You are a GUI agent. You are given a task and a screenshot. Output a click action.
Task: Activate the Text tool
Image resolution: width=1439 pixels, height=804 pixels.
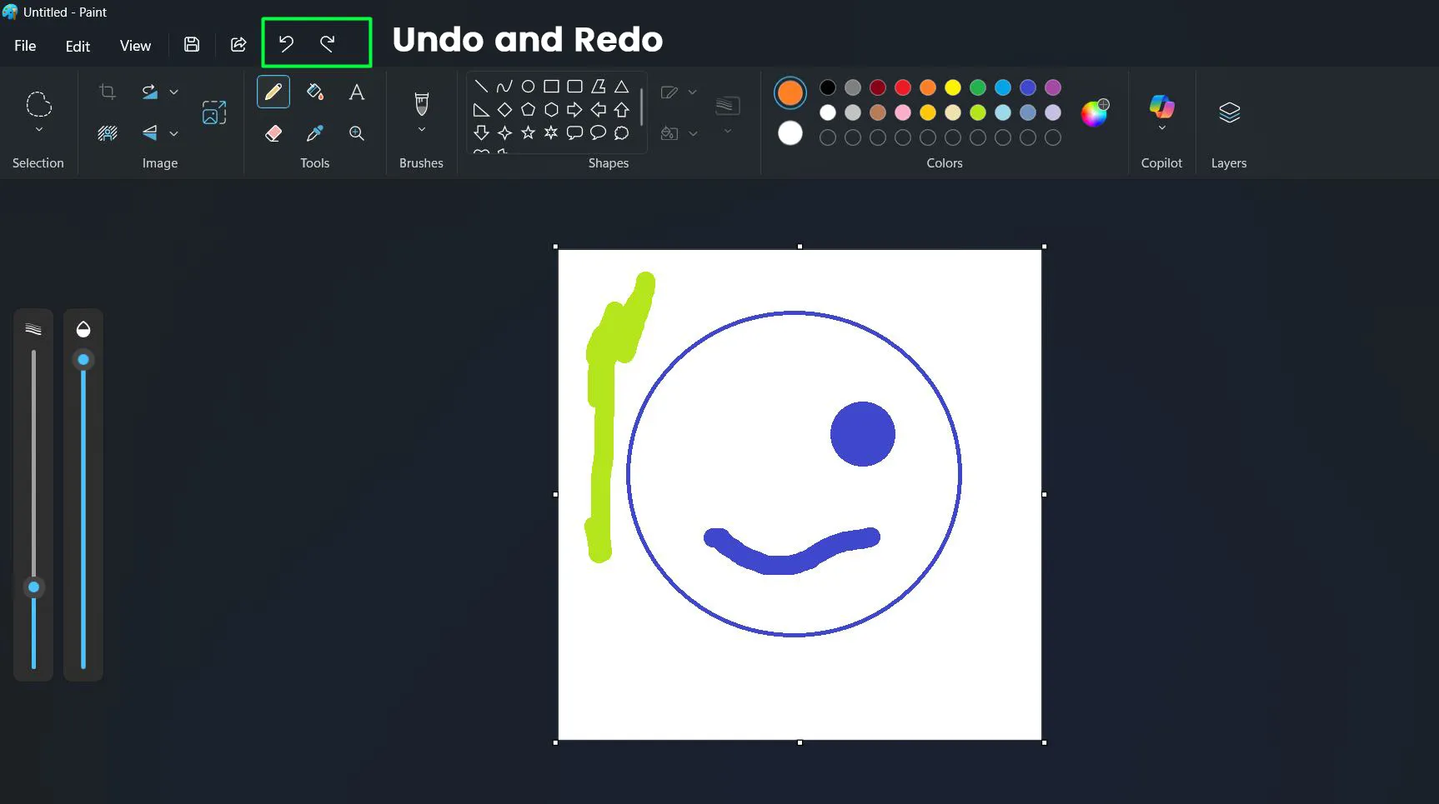coord(356,92)
